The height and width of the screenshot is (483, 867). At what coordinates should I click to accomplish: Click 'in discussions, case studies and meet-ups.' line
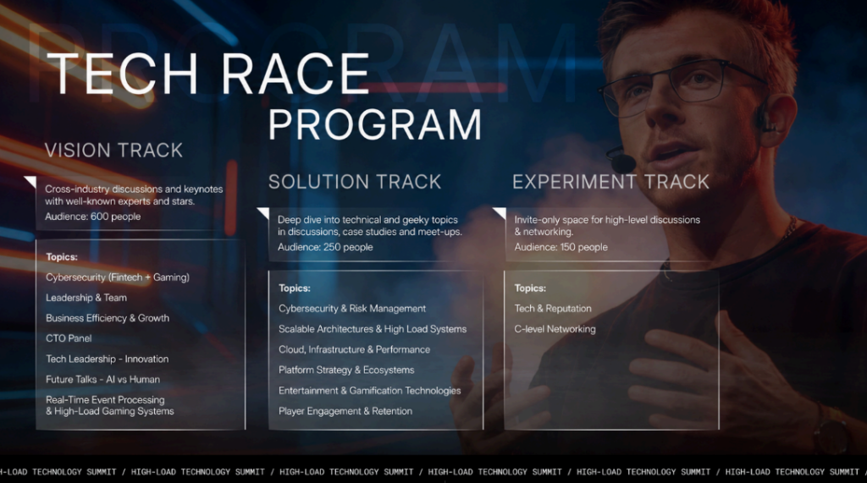pyautogui.click(x=370, y=232)
